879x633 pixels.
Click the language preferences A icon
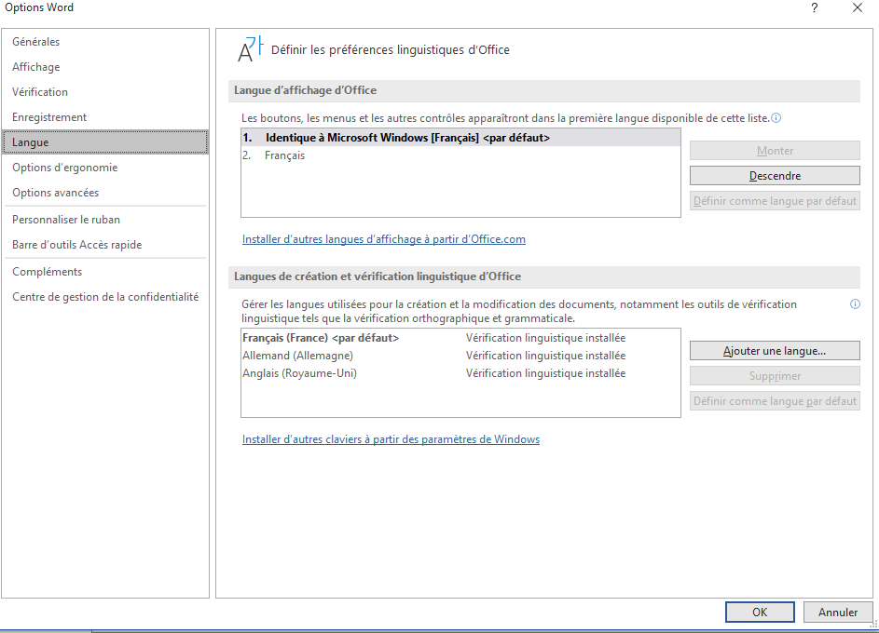pyautogui.click(x=250, y=49)
